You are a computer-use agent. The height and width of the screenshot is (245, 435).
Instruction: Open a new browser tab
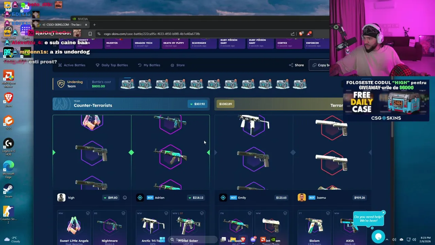click(x=94, y=24)
